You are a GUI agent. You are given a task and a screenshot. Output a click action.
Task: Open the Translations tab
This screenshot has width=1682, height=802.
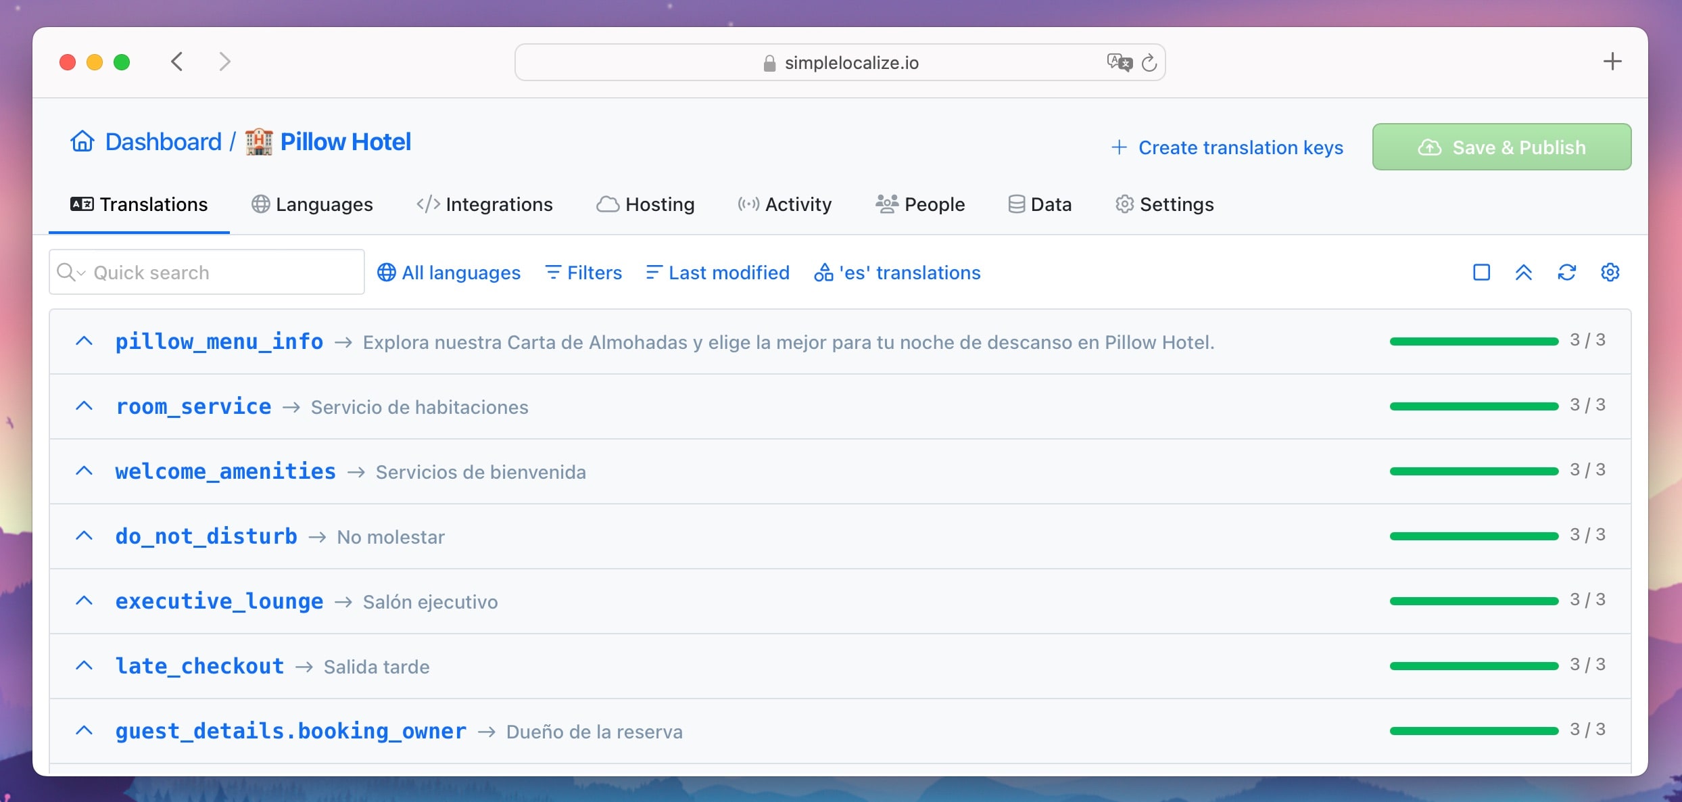coord(139,204)
